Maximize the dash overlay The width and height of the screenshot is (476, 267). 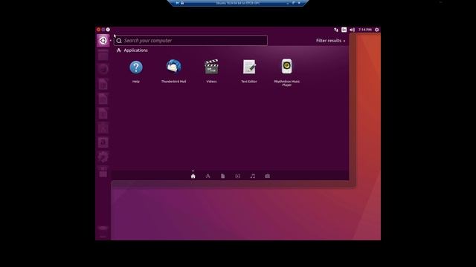point(108,30)
